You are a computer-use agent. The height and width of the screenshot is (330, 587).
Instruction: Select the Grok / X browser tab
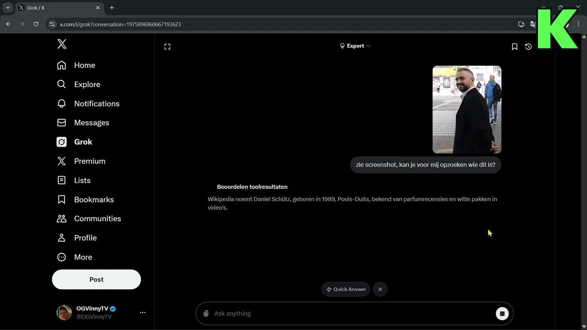(x=60, y=8)
